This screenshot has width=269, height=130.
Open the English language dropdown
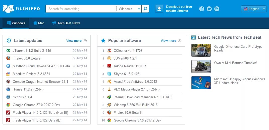[254, 9]
